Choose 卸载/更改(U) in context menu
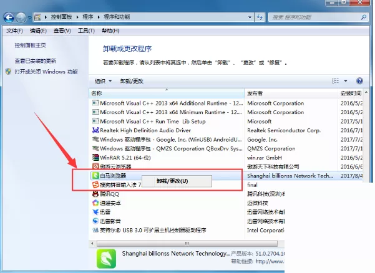375x273 pixels. [177, 181]
